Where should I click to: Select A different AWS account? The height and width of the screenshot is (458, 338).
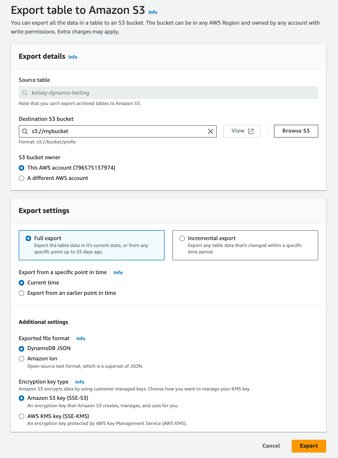point(21,178)
